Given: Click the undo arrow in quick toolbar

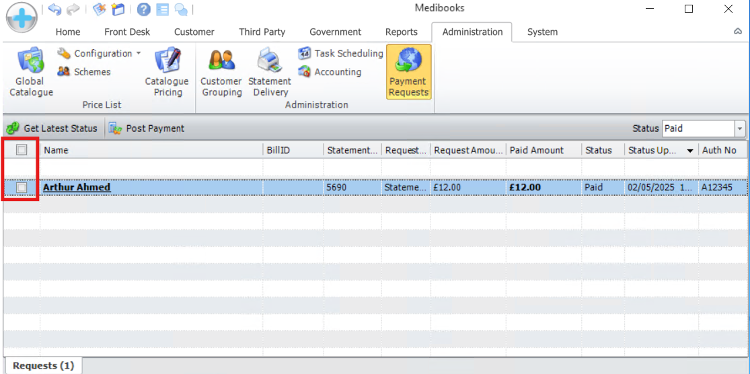Looking at the screenshot, I should [54, 9].
